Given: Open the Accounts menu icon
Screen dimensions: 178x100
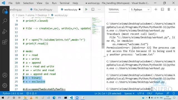Looking at the screenshot, I should (5, 75).
